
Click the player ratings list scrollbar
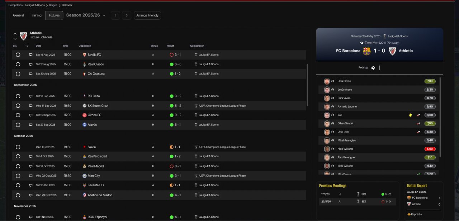pyautogui.click(x=440, y=117)
